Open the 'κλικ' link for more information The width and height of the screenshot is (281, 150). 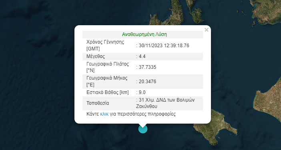[x=104, y=114]
